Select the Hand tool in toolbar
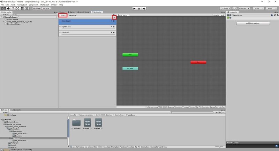The image size is (279, 151). pyautogui.click(x=3, y=8)
